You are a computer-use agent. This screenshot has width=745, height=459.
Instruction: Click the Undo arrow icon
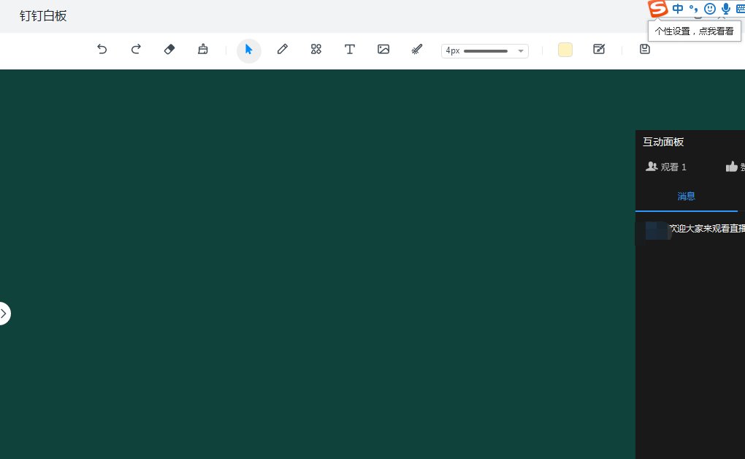[102, 50]
